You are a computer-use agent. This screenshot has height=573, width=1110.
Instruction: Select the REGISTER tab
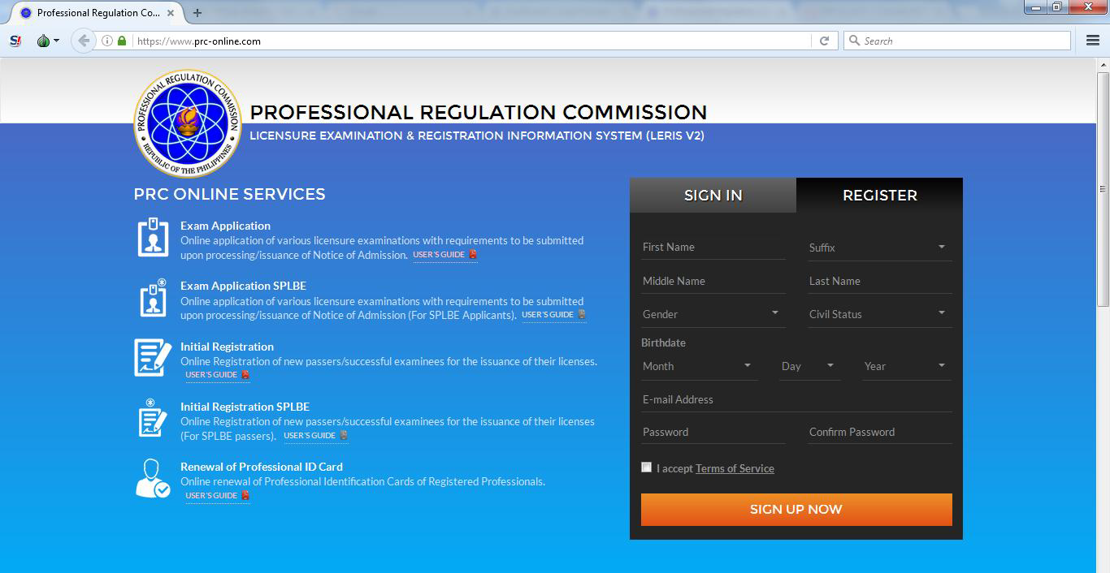click(x=879, y=195)
